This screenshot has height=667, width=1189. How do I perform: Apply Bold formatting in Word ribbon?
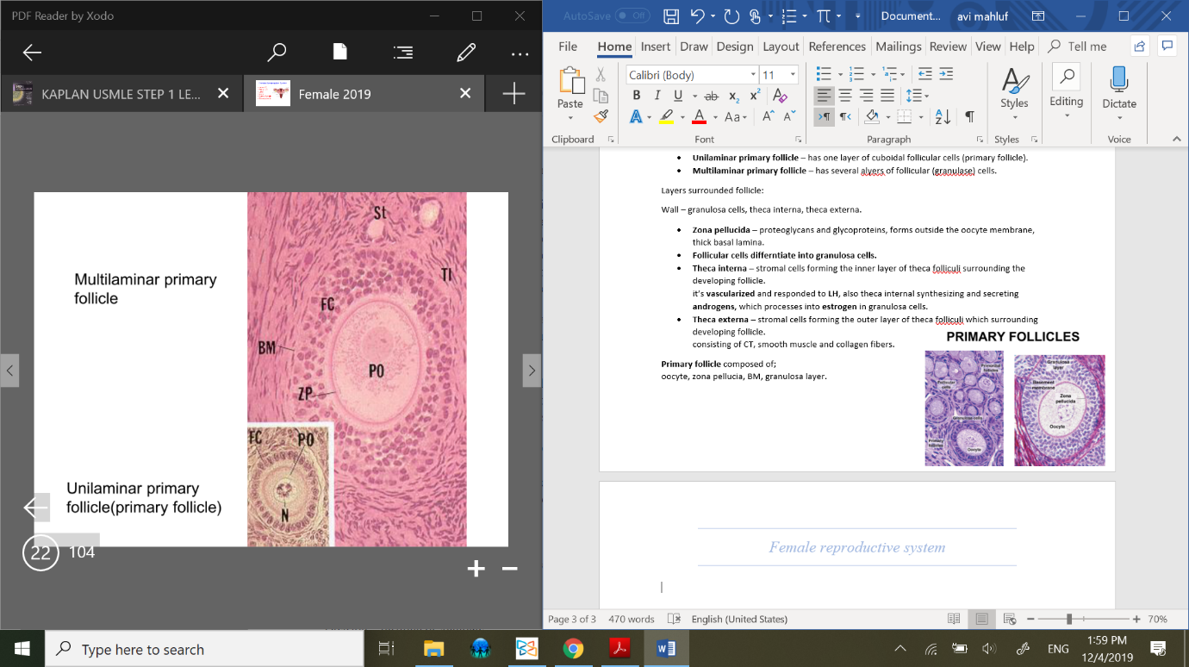click(x=637, y=96)
